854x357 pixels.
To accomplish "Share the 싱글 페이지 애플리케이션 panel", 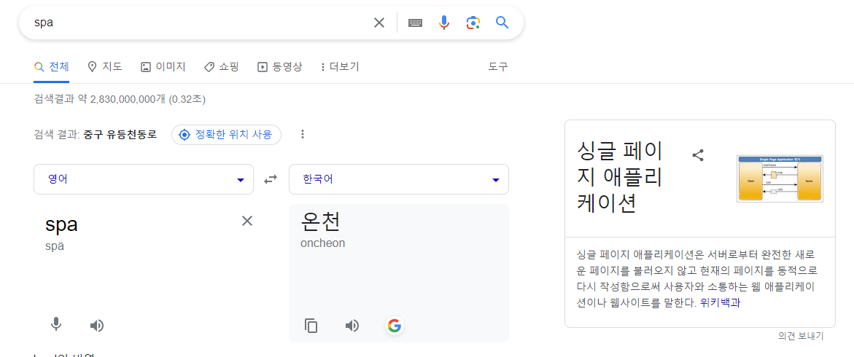I will pos(698,156).
